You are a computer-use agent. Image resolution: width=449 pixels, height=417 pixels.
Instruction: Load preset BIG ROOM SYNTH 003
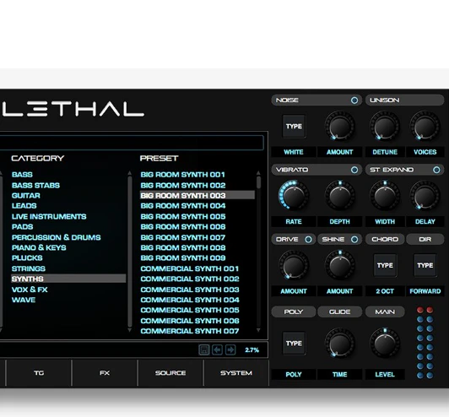(x=197, y=195)
